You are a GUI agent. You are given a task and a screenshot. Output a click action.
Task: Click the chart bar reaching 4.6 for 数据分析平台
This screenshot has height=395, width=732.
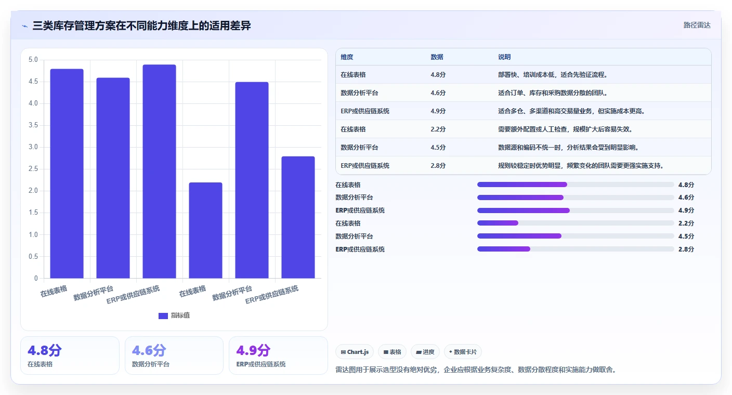[113, 178]
